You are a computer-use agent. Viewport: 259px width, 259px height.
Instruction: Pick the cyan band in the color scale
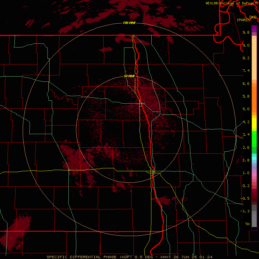coord(254,158)
